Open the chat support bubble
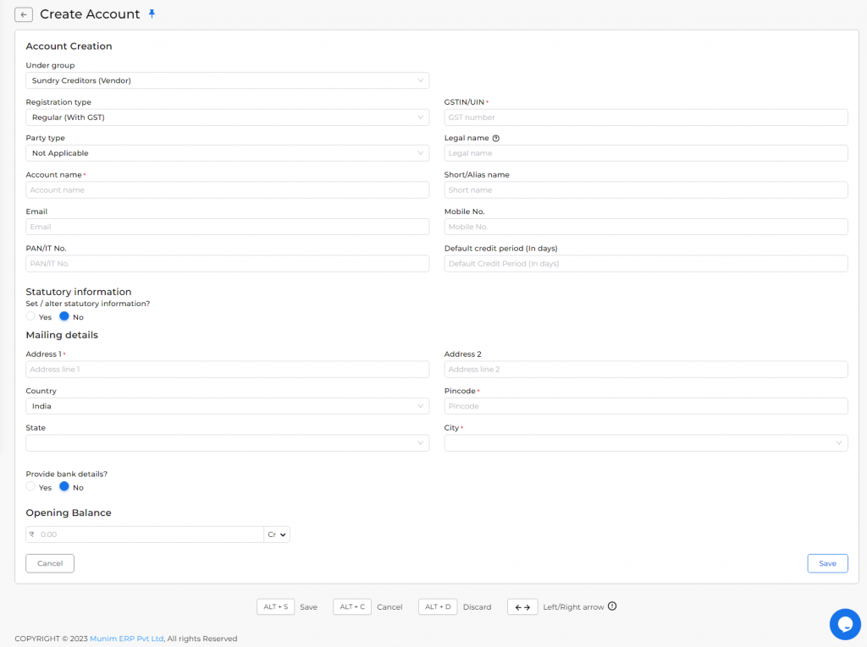This screenshot has height=647, width=867. pos(845,624)
